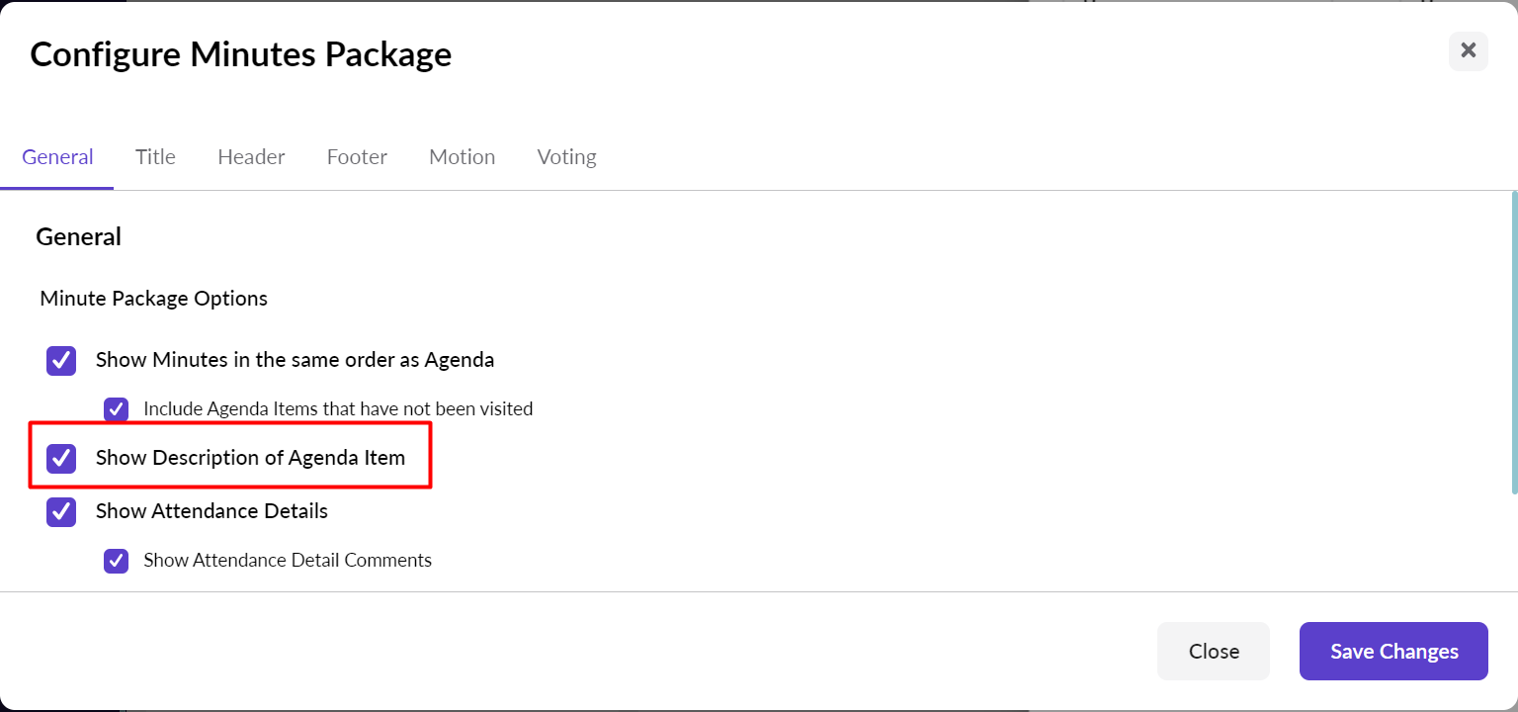Click the Include Agenda Items label text

tap(338, 409)
